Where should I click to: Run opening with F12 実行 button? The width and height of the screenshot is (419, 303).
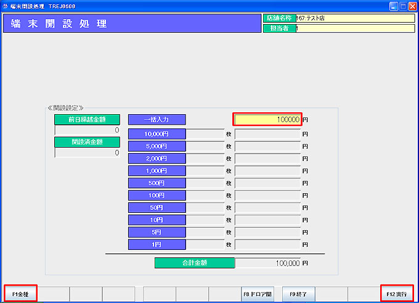coord(396,294)
